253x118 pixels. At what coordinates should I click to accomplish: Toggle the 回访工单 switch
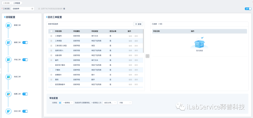point(25,111)
